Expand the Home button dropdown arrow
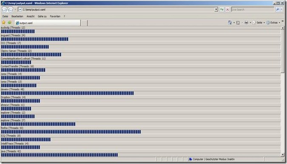The height and width of the screenshot is (164, 287). [x=234, y=23]
